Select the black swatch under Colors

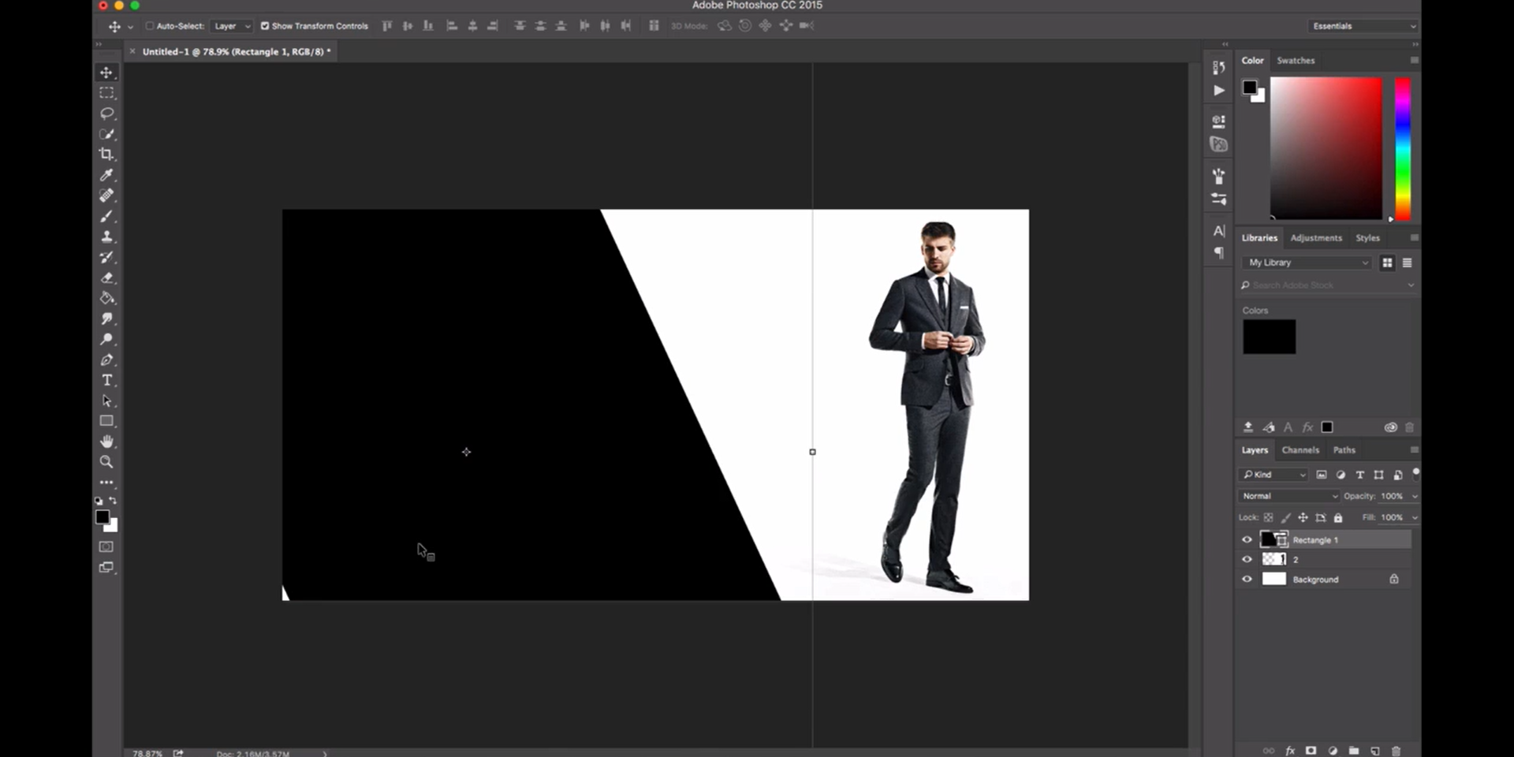pos(1269,337)
